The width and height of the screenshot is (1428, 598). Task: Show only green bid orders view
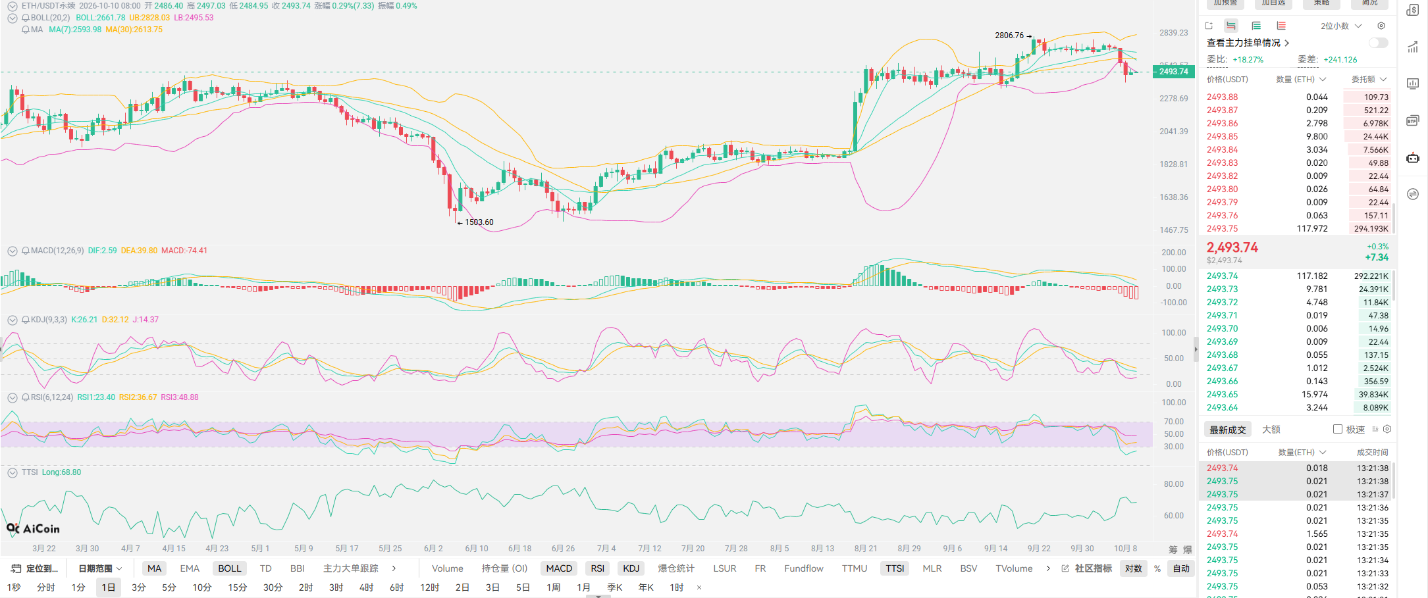(x=1256, y=26)
